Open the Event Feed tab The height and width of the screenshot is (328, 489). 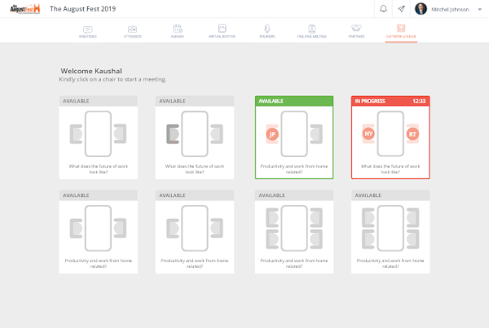(x=87, y=29)
